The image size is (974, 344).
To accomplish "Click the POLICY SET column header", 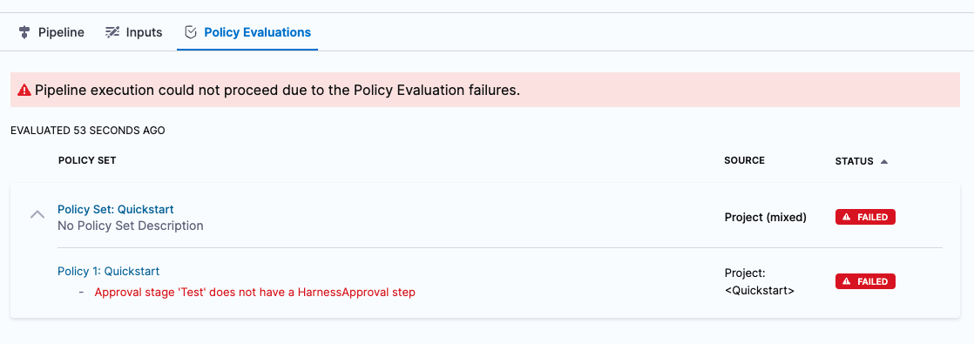I will [87, 161].
